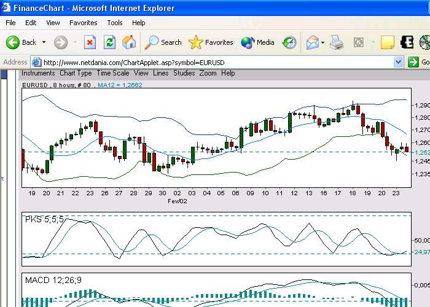Click the Mail envelope icon

[x=313, y=42]
